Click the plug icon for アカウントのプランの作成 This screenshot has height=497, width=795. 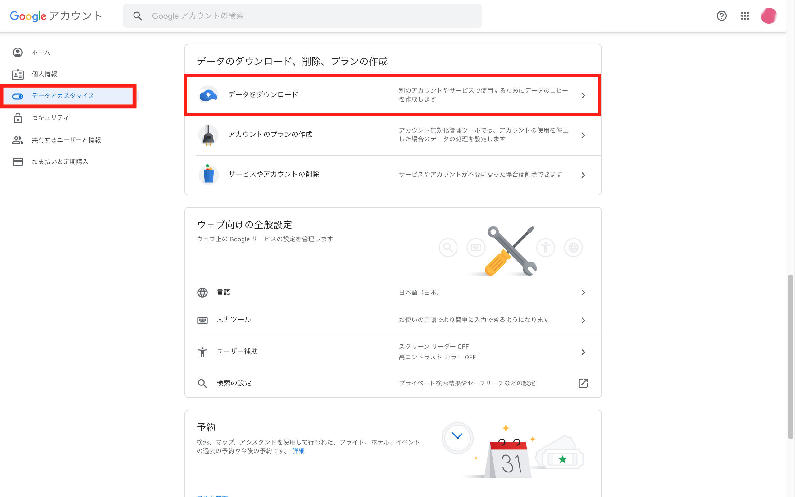(208, 135)
